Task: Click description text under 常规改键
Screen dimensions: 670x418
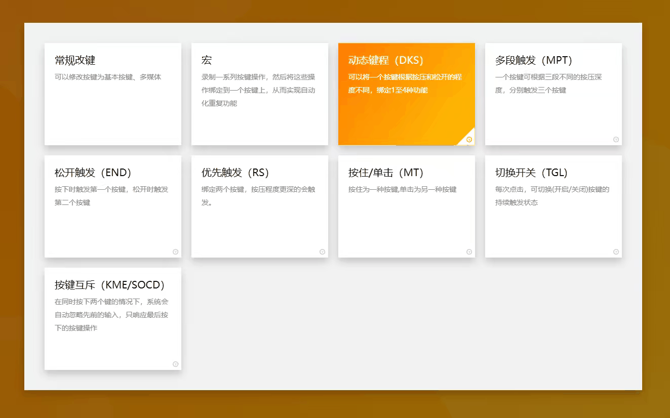Action: point(108,77)
